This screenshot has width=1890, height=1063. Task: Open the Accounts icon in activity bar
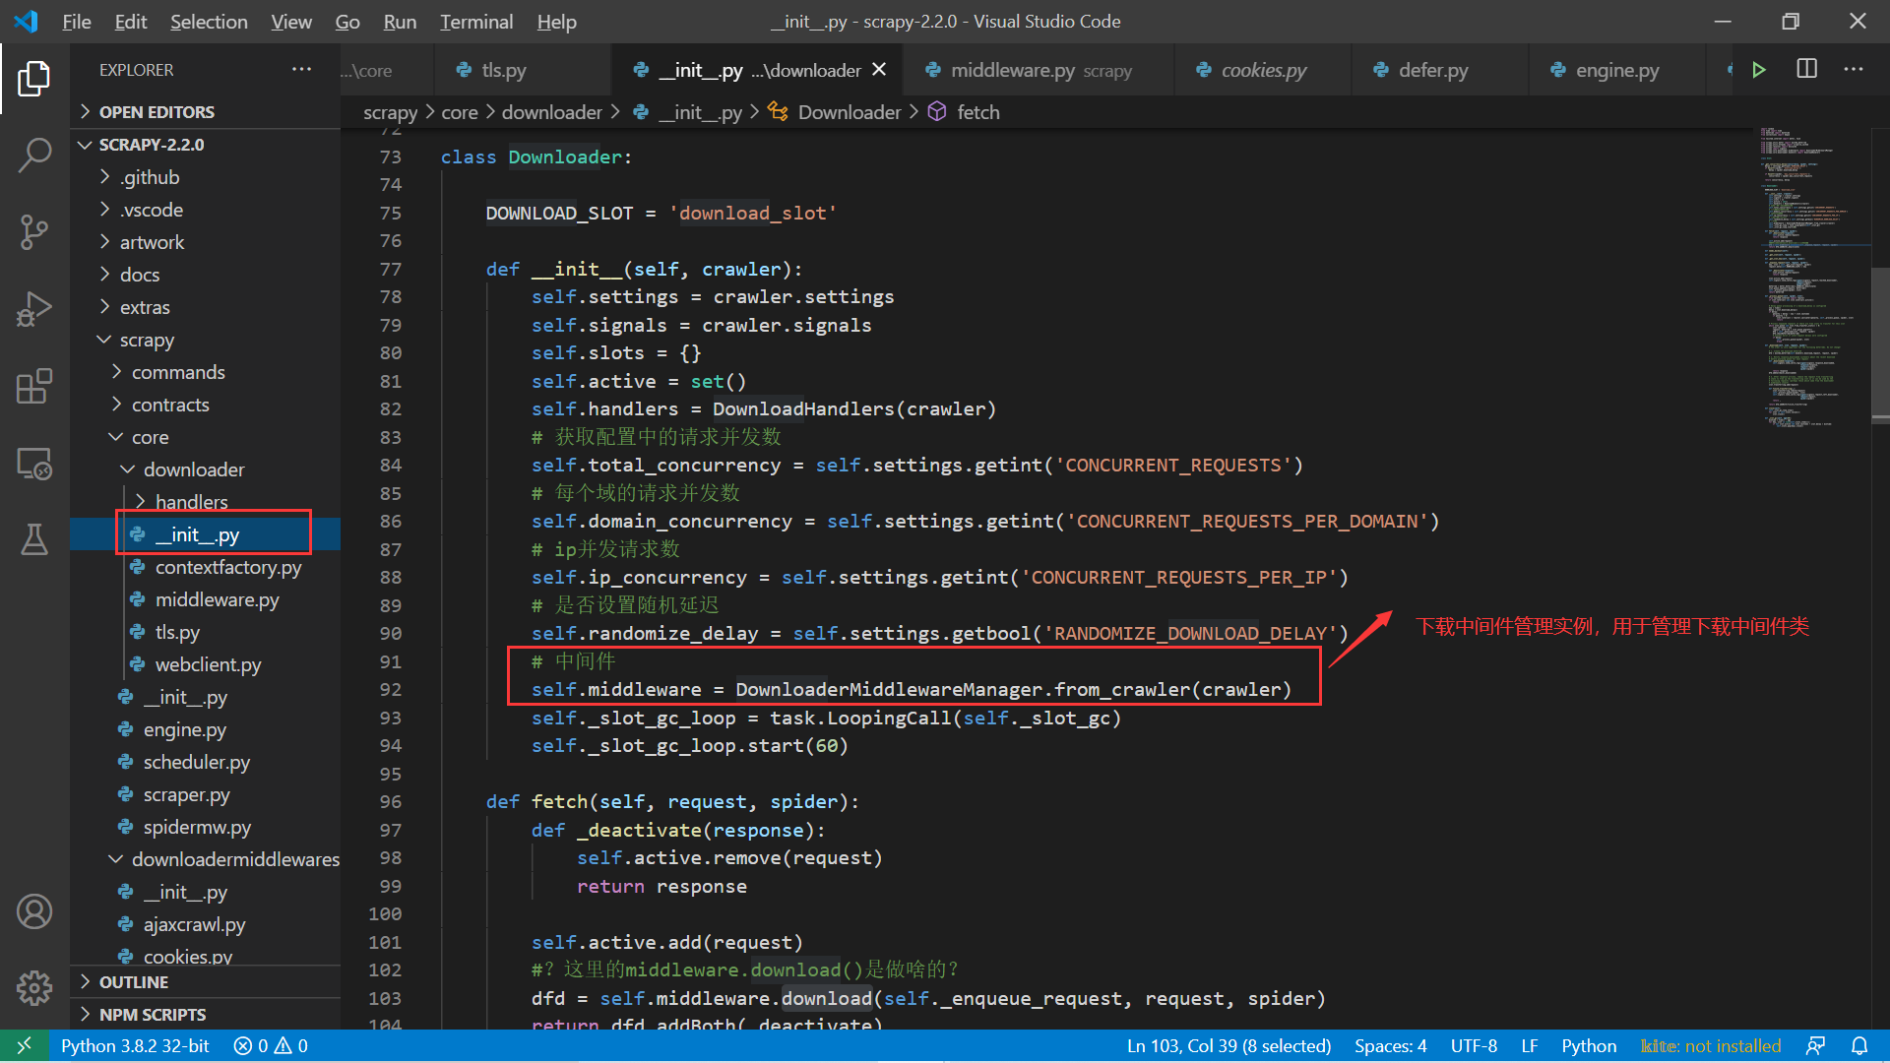pos(34,911)
